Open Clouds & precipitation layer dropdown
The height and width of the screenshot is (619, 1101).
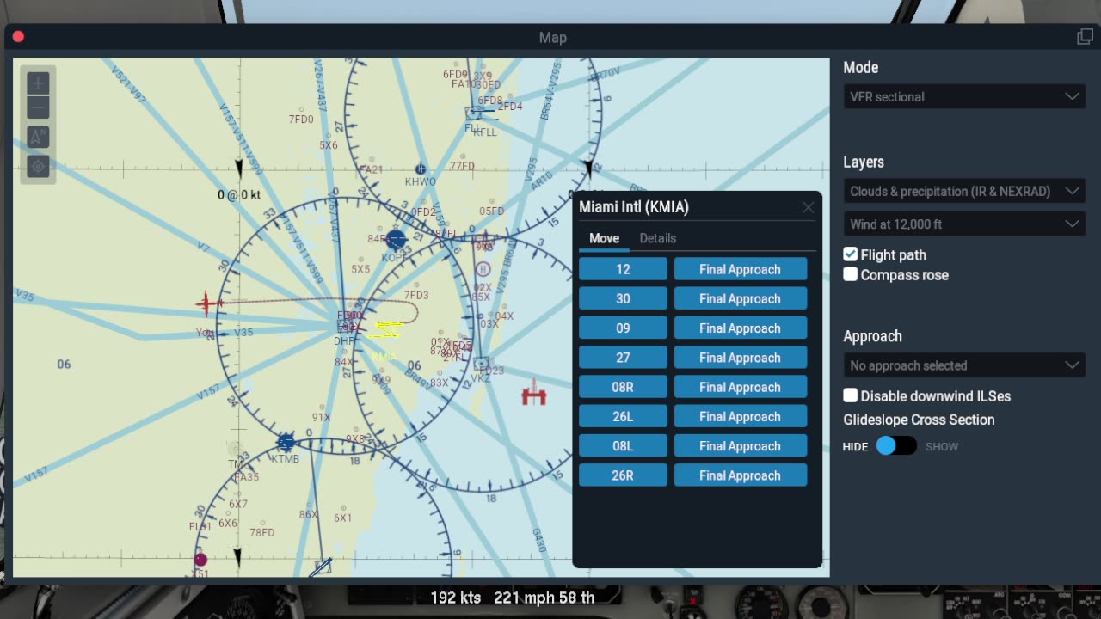tap(964, 191)
